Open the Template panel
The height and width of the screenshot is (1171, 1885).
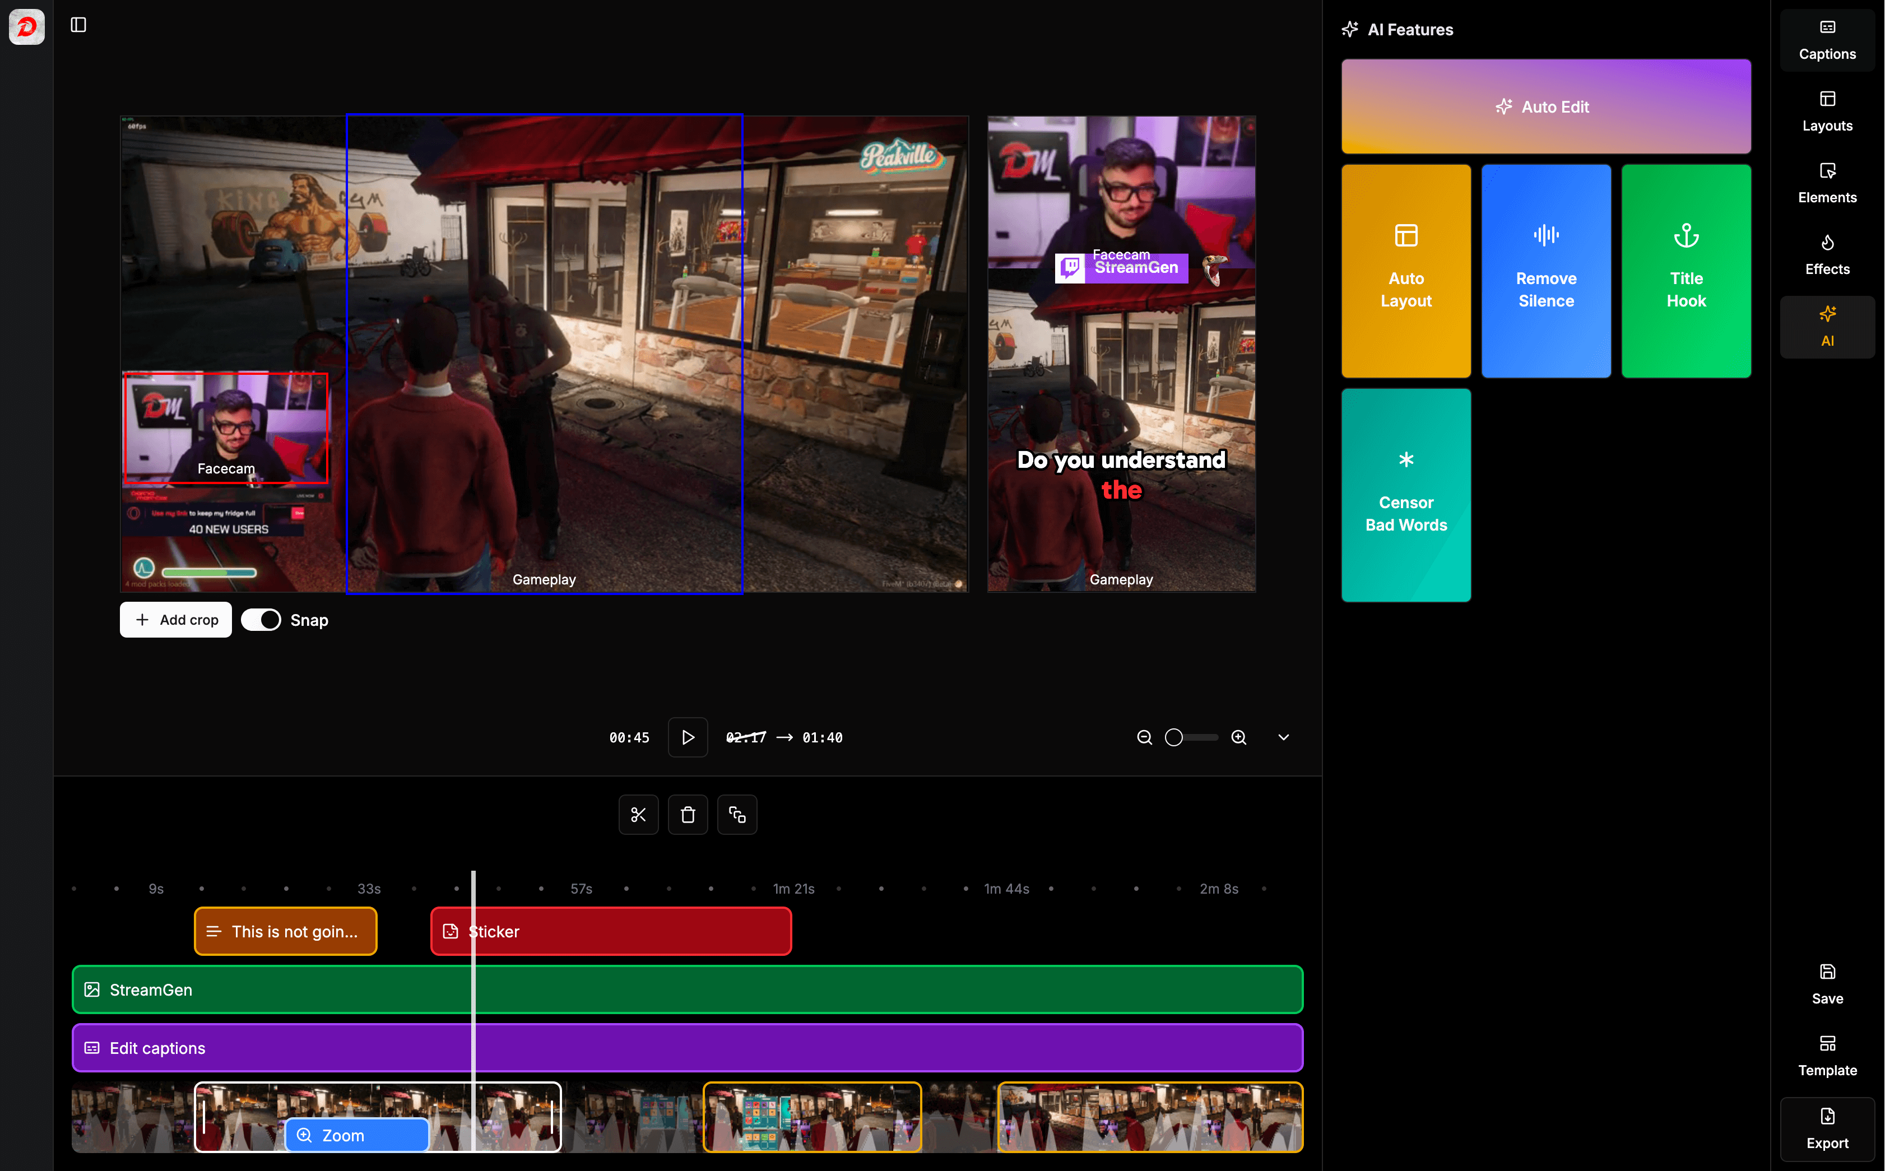tap(1827, 1055)
